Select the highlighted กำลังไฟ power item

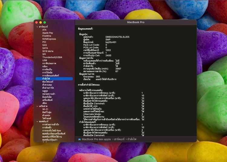point(54,79)
